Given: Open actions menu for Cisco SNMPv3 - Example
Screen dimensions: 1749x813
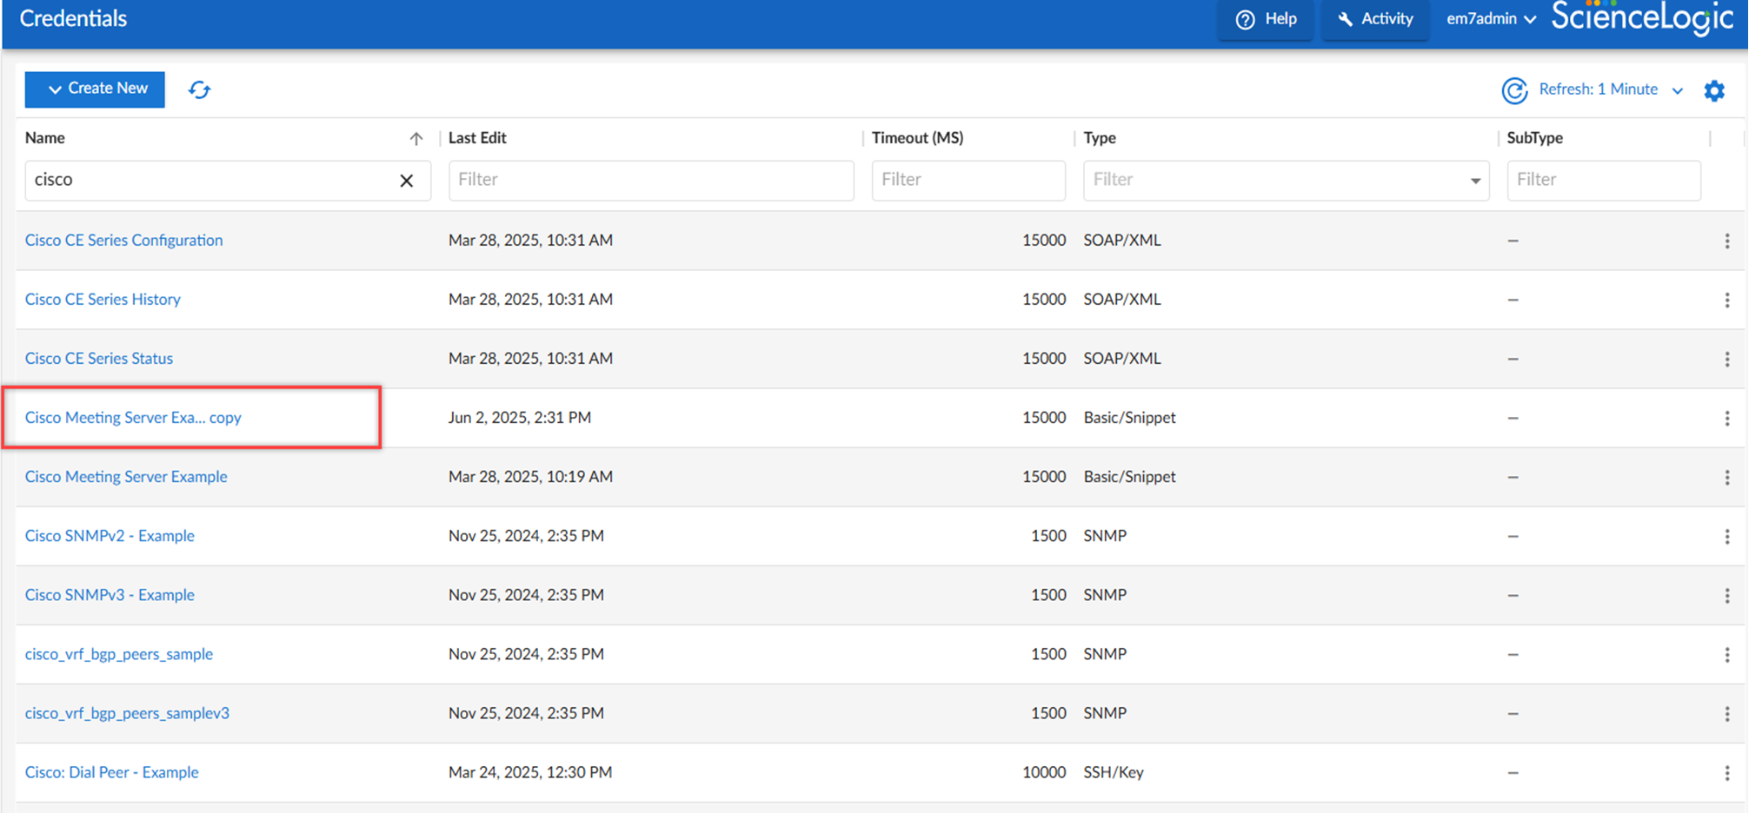Looking at the screenshot, I should [1726, 595].
